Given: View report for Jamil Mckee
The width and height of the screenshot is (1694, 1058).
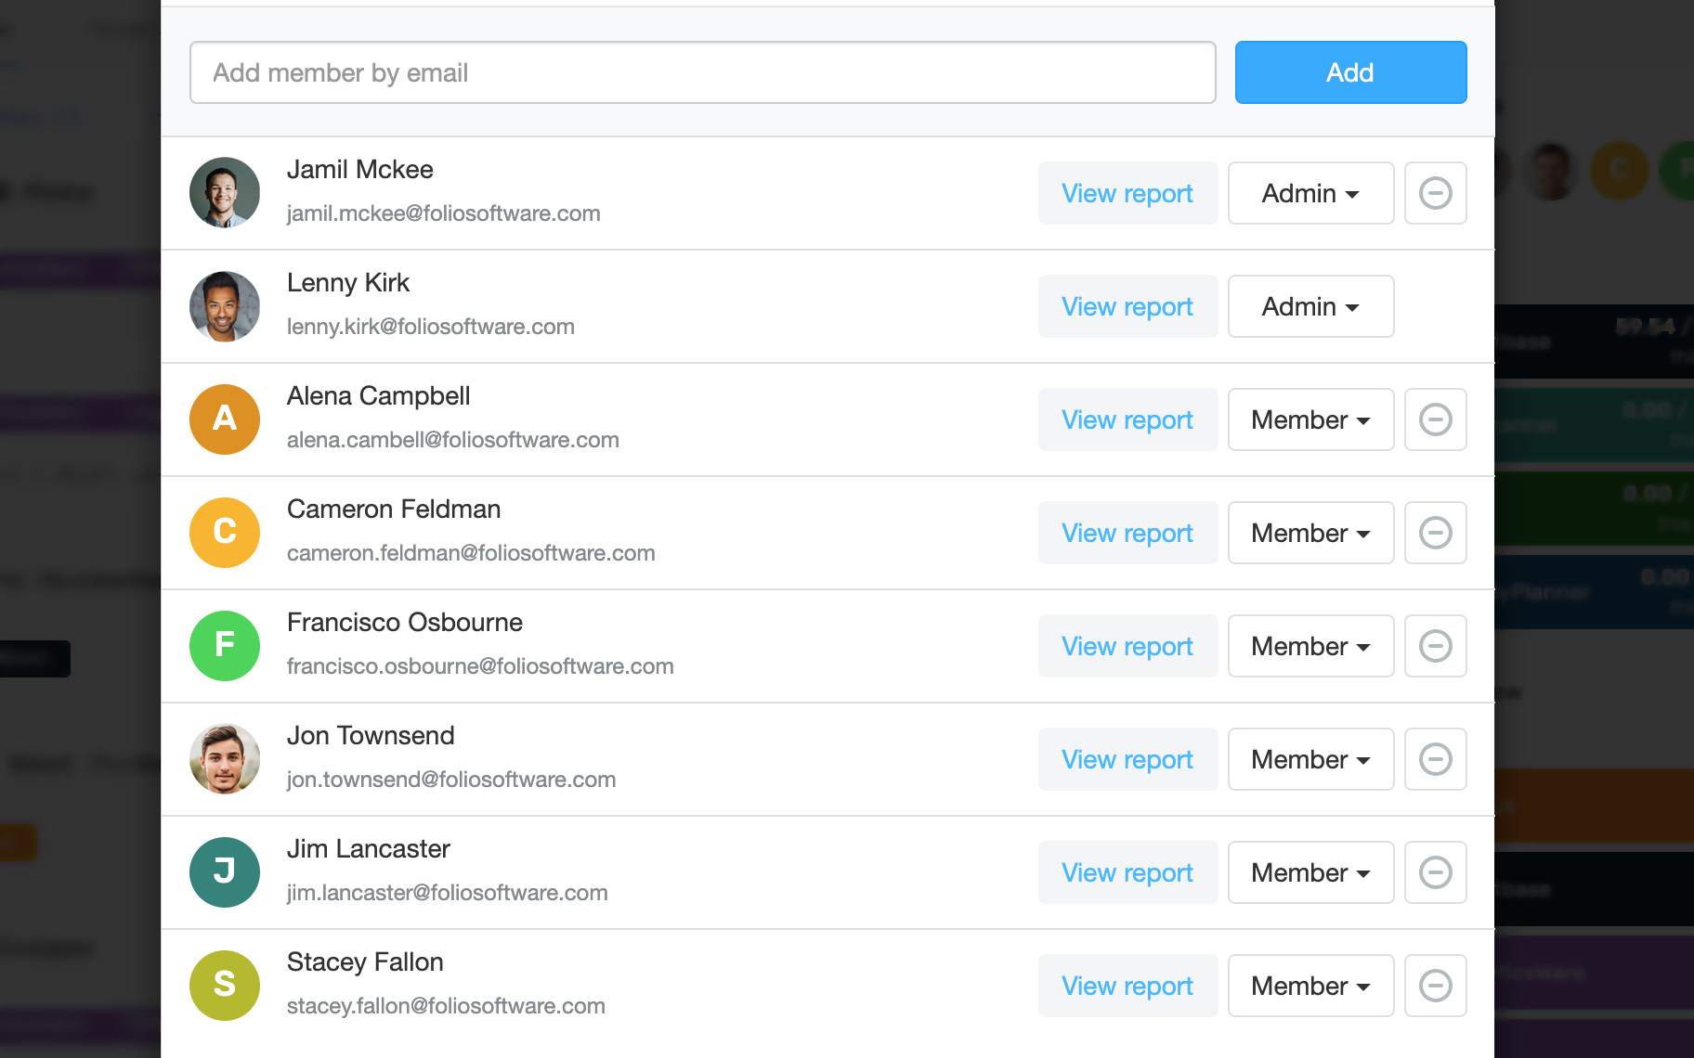Looking at the screenshot, I should coord(1127,193).
